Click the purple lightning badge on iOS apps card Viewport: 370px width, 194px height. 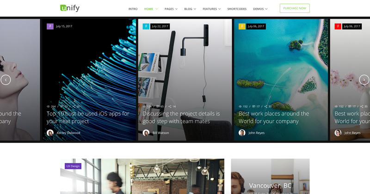[50, 26]
